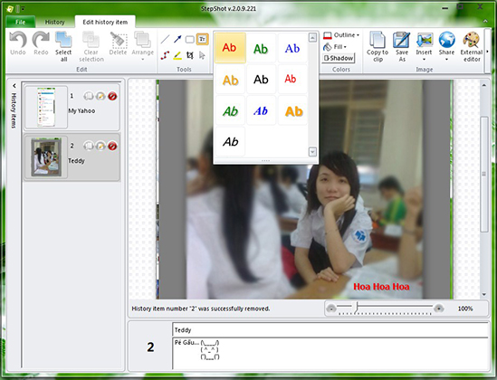
Task: Click the Delete brush icon
Action: point(118,39)
